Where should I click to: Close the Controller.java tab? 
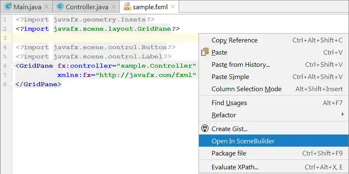point(114,7)
